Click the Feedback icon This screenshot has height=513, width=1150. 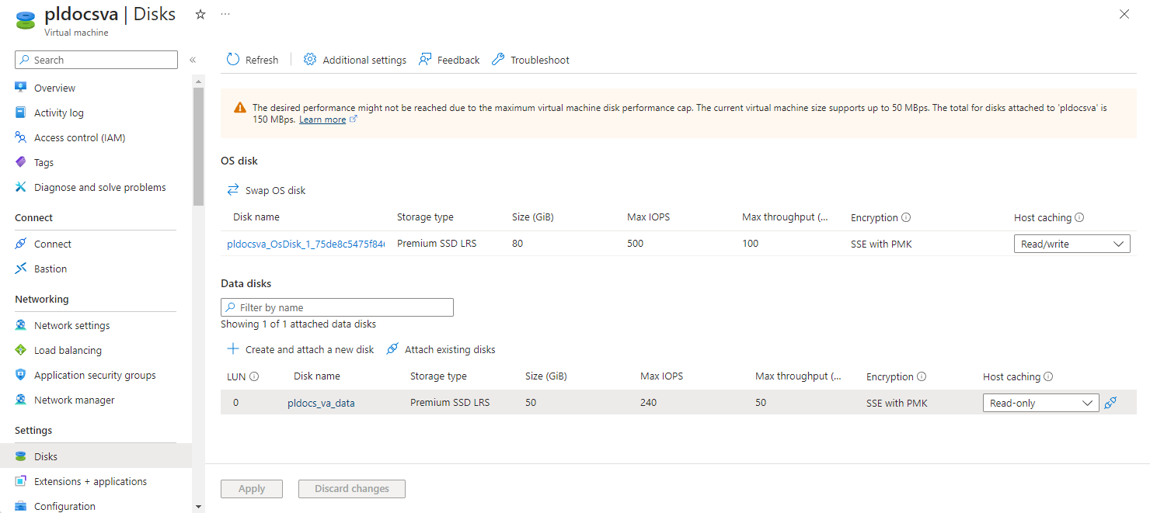(x=425, y=60)
